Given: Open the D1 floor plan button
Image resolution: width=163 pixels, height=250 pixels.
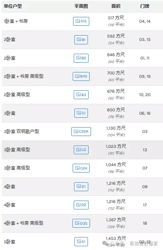Looking at the screenshot, I should click(81, 186).
